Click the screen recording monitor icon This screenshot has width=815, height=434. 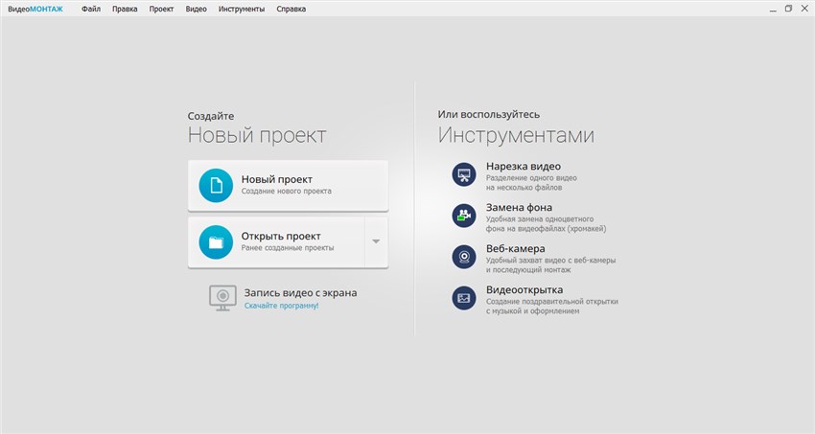[222, 297]
